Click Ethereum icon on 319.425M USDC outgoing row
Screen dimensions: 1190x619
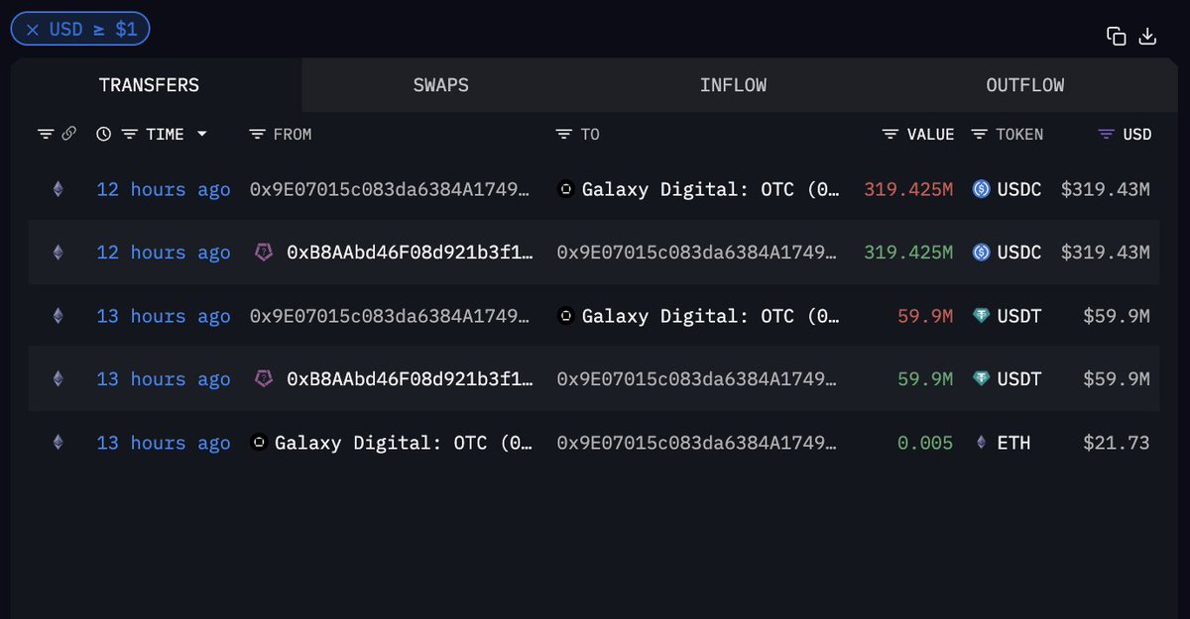point(58,189)
